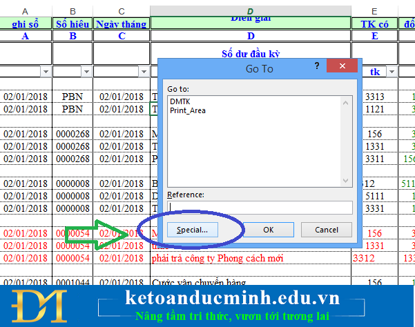Confirm with the OK button

269,230
